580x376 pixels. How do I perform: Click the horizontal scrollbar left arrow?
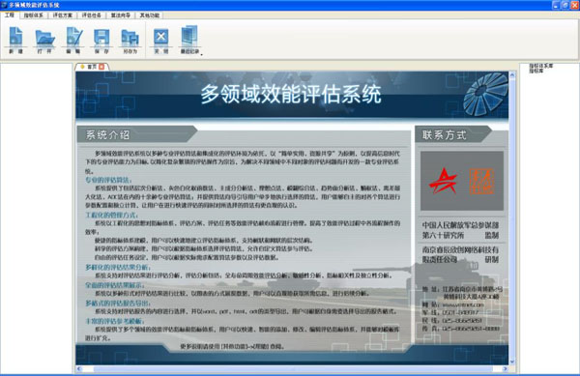[79, 368]
